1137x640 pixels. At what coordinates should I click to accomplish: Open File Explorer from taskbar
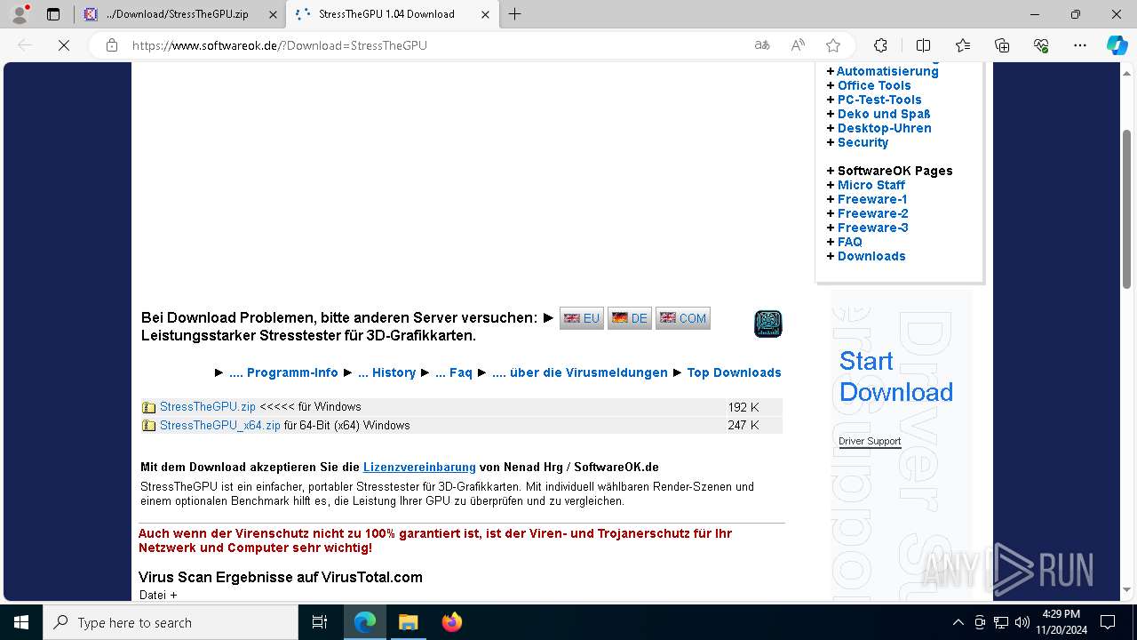(x=408, y=622)
